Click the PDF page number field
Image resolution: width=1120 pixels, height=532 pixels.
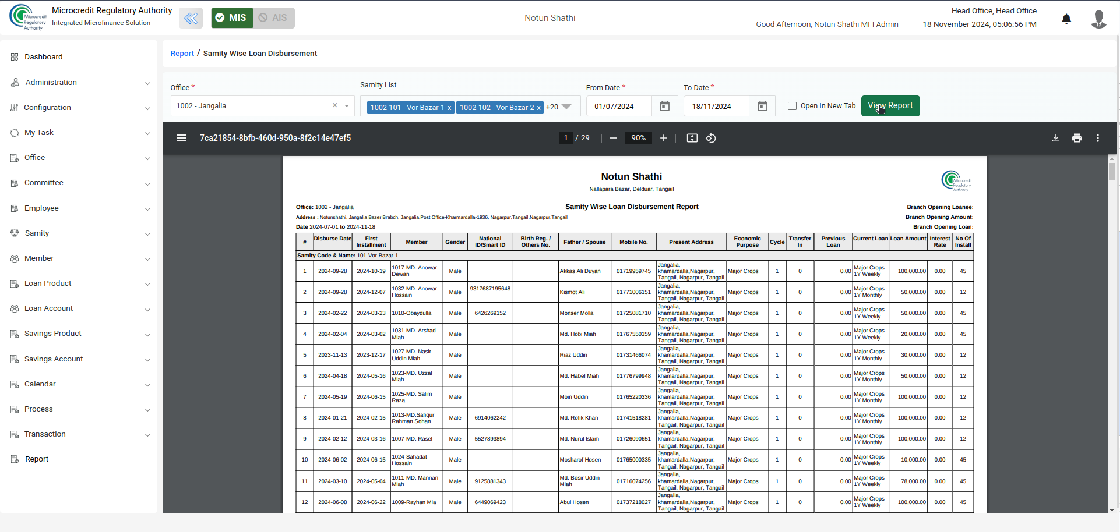pos(565,138)
